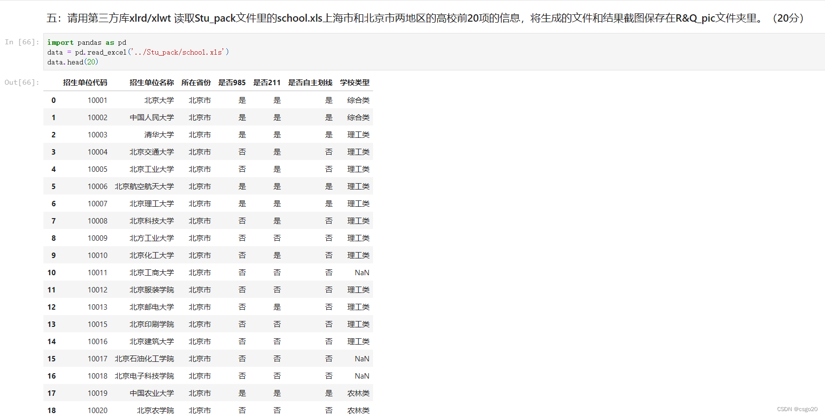Click row index 18 label
Viewport: 825px width, 417px height.
pyautogui.click(x=51, y=411)
